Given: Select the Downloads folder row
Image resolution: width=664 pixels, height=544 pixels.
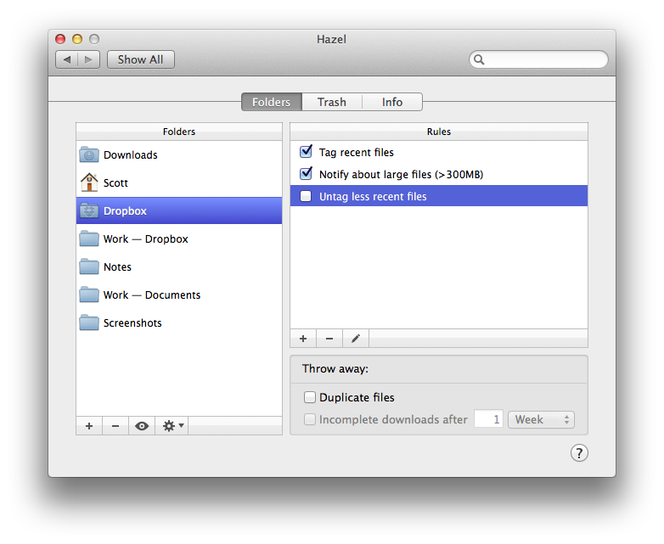Looking at the screenshot, I should click(x=179, y=154).
